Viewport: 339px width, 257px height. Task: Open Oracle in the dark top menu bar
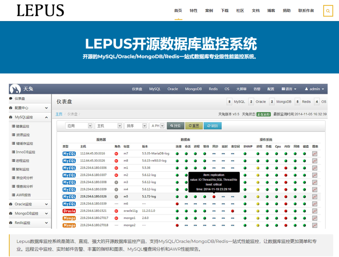tap(173, 89)
